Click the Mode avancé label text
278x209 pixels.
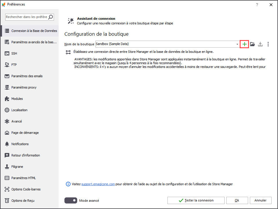[x=89, y=201]
